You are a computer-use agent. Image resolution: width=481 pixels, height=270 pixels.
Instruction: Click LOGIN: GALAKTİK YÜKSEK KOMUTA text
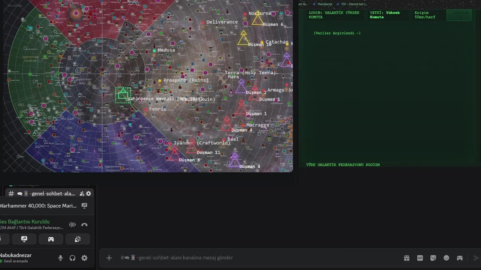click(334, 15)
